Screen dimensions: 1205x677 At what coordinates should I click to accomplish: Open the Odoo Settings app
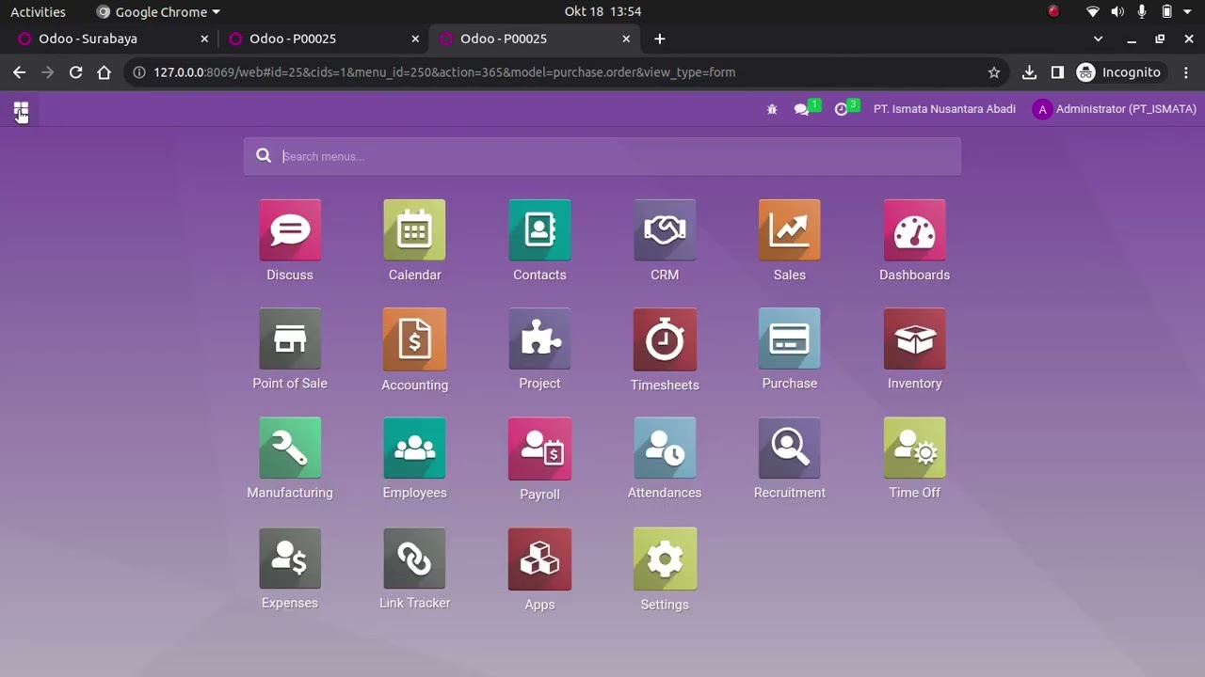665,570
